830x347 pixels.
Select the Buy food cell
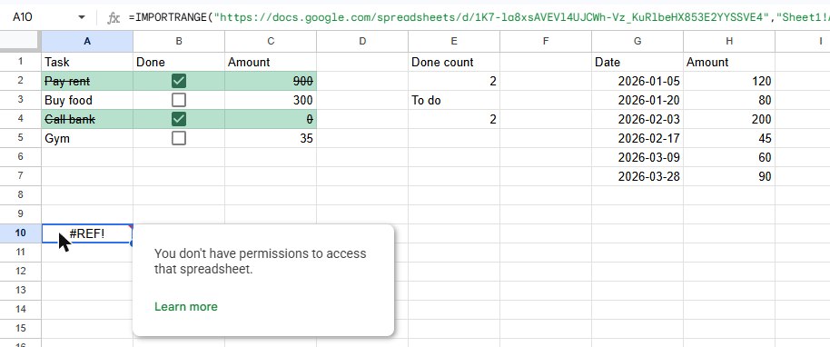(x=87, y=100)
